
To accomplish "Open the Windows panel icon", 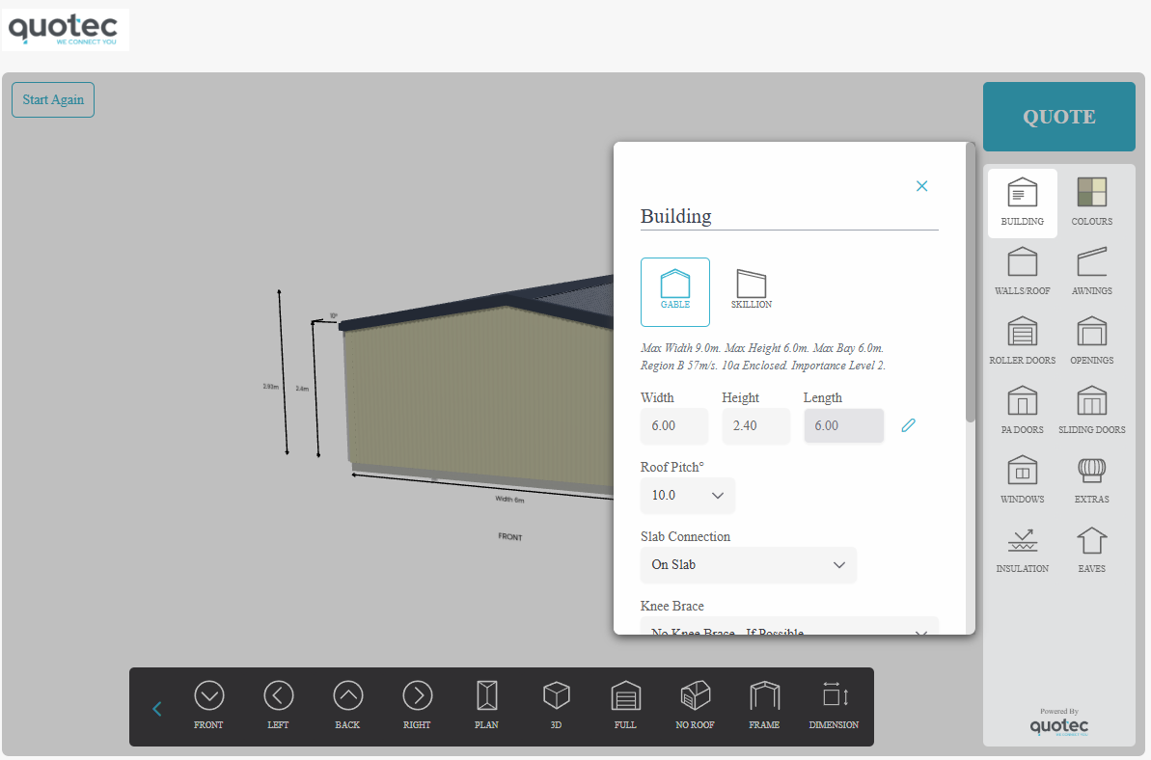I will [x=1022, y=479].
